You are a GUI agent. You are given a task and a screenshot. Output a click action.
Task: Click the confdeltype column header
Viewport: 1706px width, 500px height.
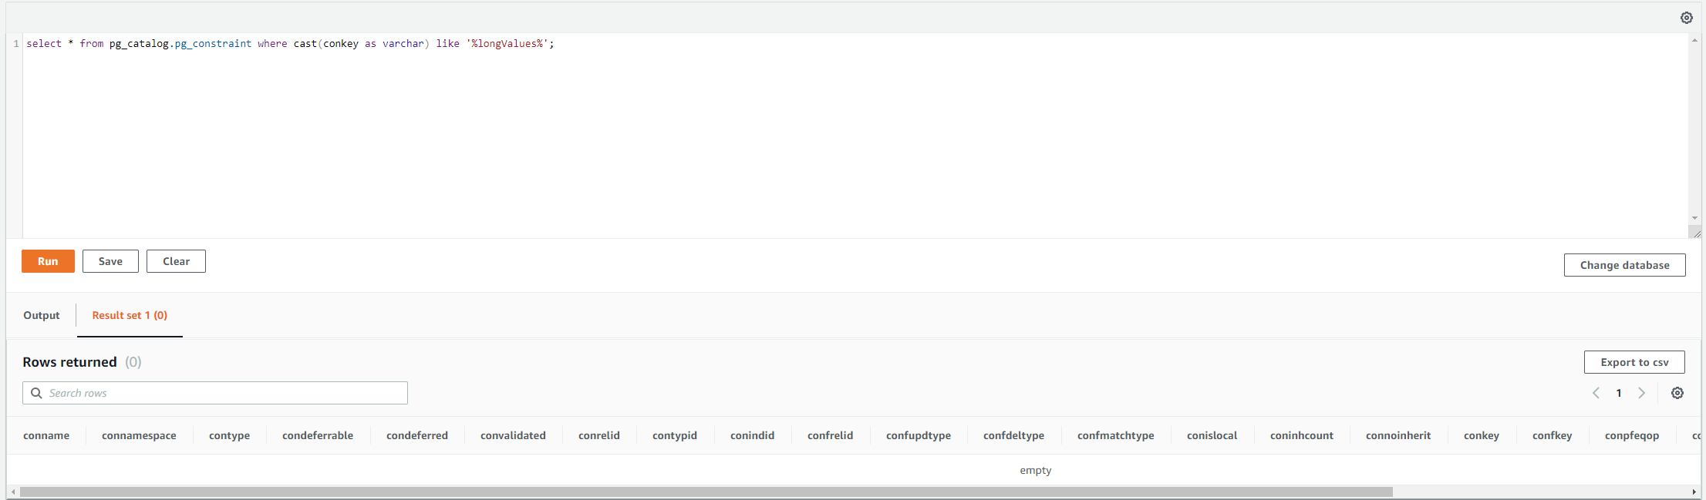coord(1013,435)
